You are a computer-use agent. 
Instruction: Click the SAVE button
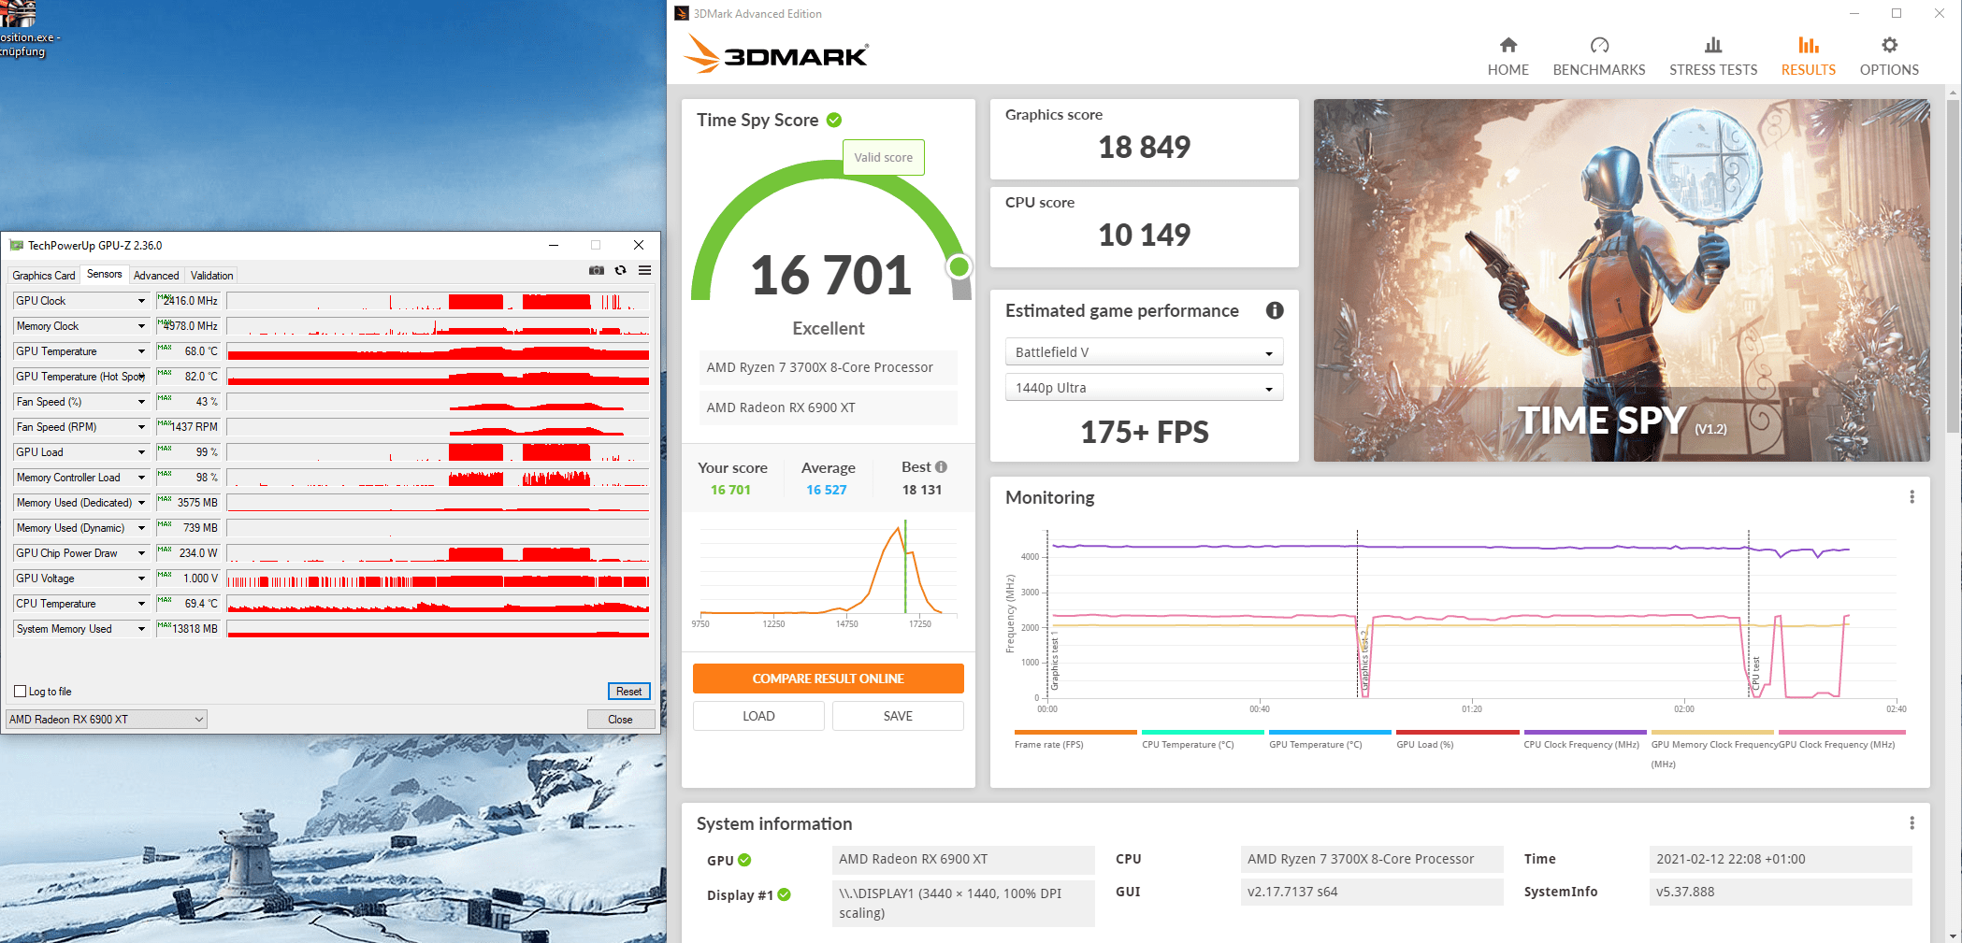pos(898,716)
